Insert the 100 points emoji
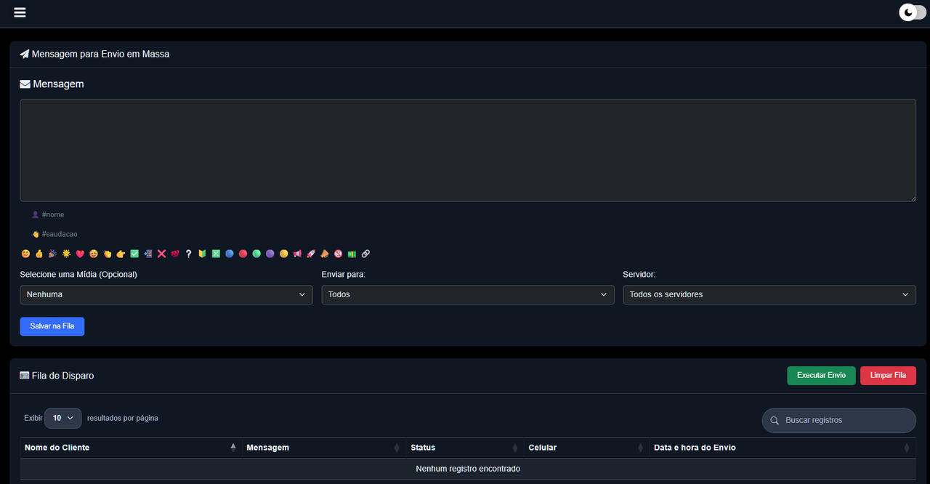 pyautogui.click(x=175, y=254)
